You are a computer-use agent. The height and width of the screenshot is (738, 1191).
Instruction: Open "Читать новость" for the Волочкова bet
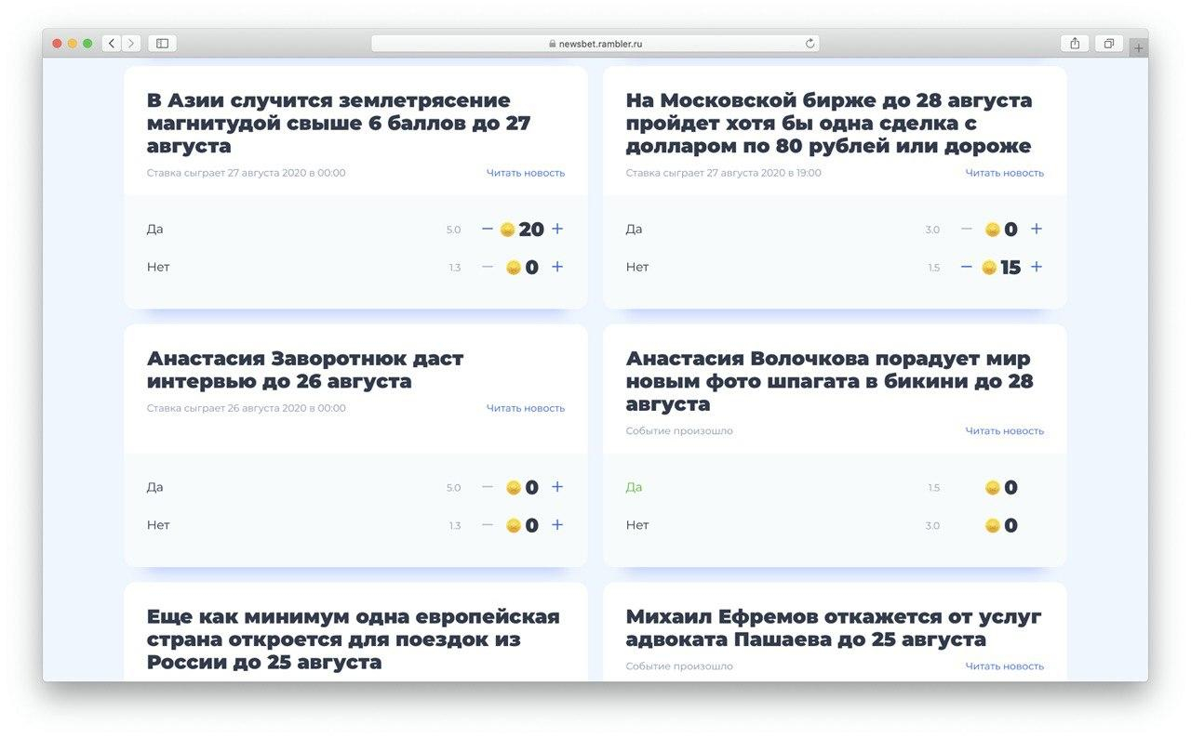1005,430
